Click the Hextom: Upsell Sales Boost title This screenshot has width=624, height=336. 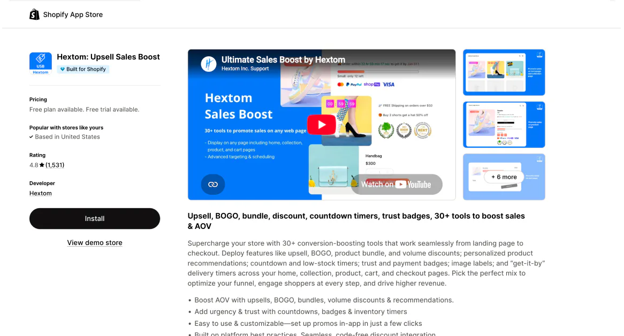click(108, 57)
